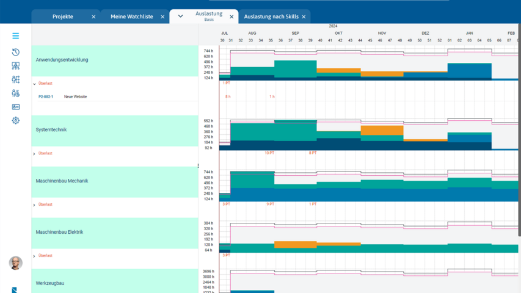Image resolution: width=521 pixels, height=293 pixels.
Task: Close the Auslastung nach Skills tab
Action: tap(304, 17)
